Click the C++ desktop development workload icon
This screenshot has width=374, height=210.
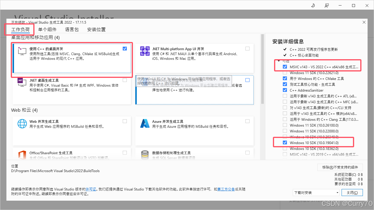(x=22, y=51)
